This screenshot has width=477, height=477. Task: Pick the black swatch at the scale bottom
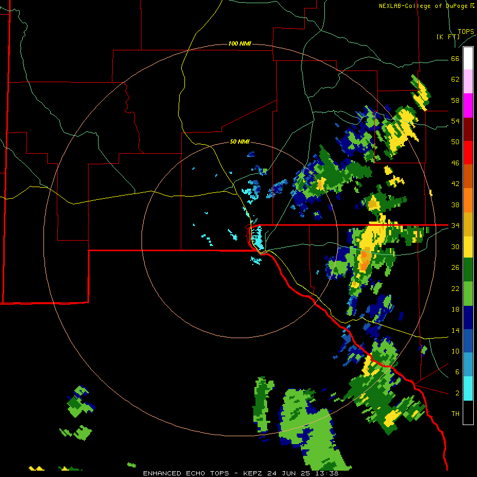click(x=468, y=412)
